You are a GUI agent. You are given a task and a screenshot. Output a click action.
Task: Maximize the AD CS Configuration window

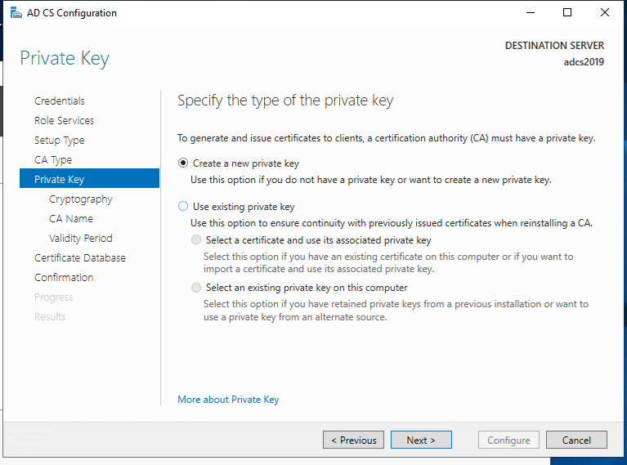click(x=567, y=12)
